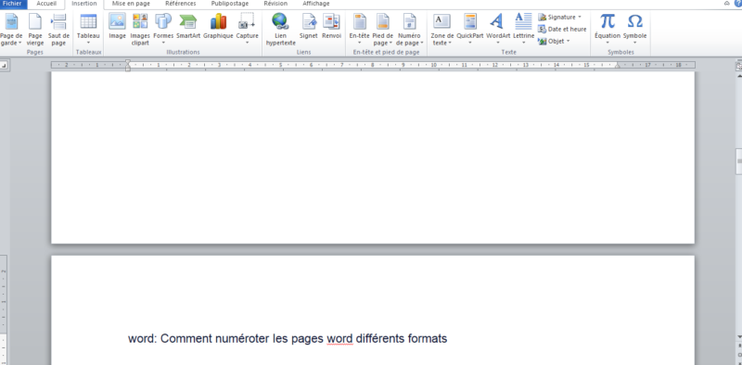The image size is (742, 365).
Task: Insert a blank page (Page vierge)
Action: tap(35, 30)
